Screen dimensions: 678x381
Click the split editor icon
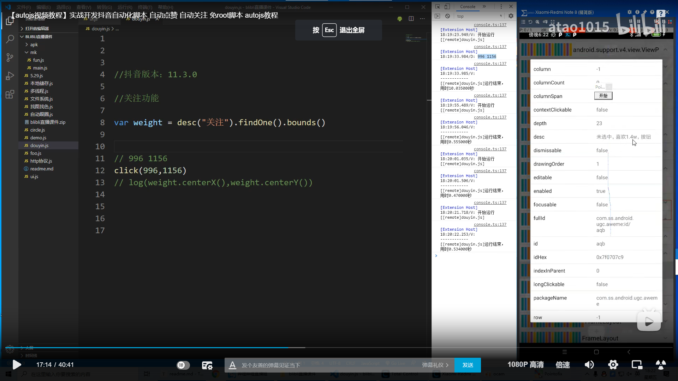tap(411, 19)
